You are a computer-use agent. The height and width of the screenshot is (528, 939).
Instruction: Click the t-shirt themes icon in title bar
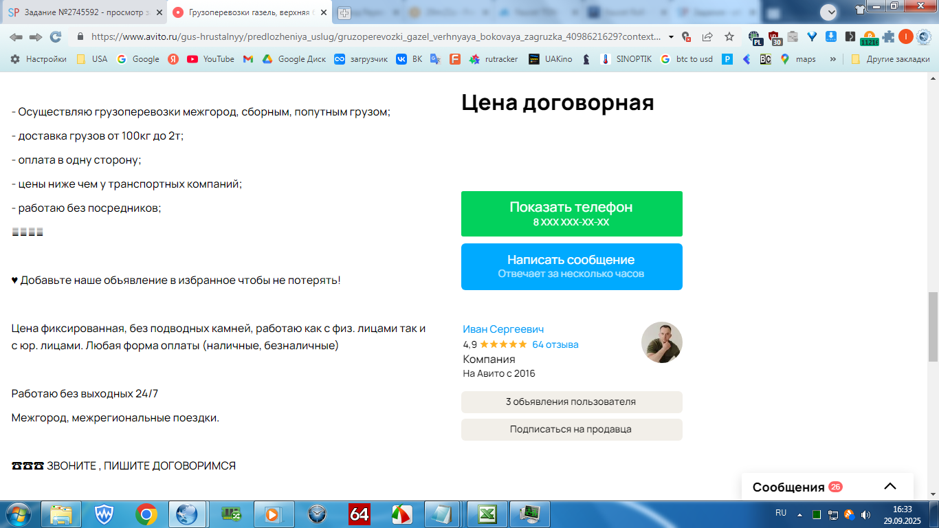pyautogui.click(x=861, y=8)
